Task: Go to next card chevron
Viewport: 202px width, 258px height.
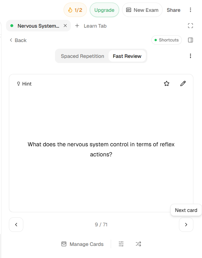Action: 186,225
